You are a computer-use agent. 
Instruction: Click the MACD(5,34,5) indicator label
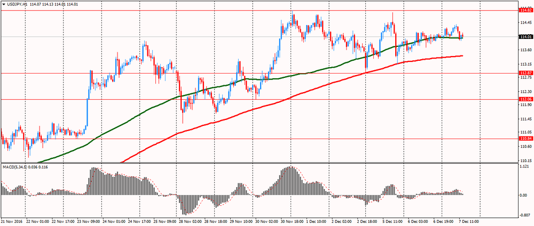click(14, 167)
